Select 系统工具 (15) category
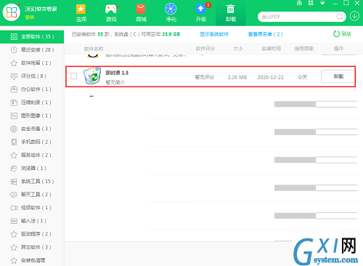Viewport: 363px width, 266px height. pos(32,181)
